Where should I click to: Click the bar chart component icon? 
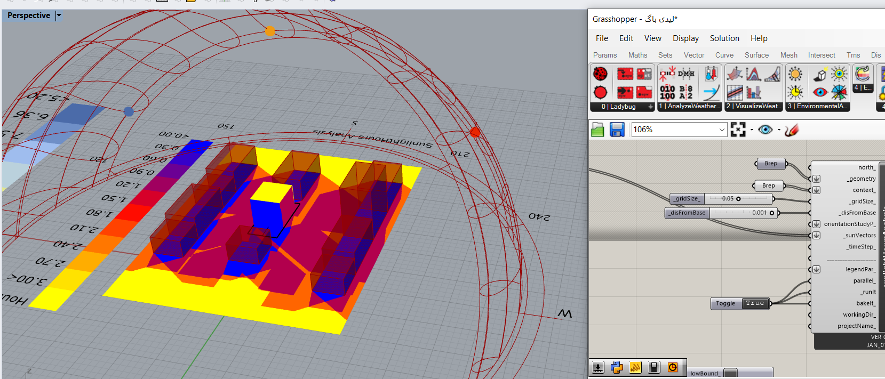pyautogui.click(x=754, y=92)
